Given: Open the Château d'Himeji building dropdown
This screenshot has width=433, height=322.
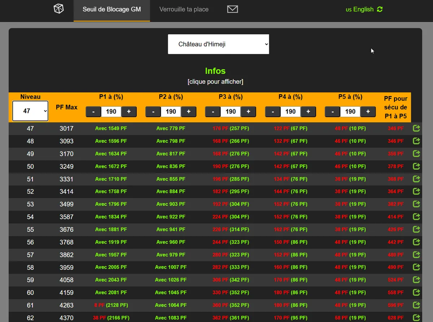Looking at the screenshot, I should click(218, 44).
